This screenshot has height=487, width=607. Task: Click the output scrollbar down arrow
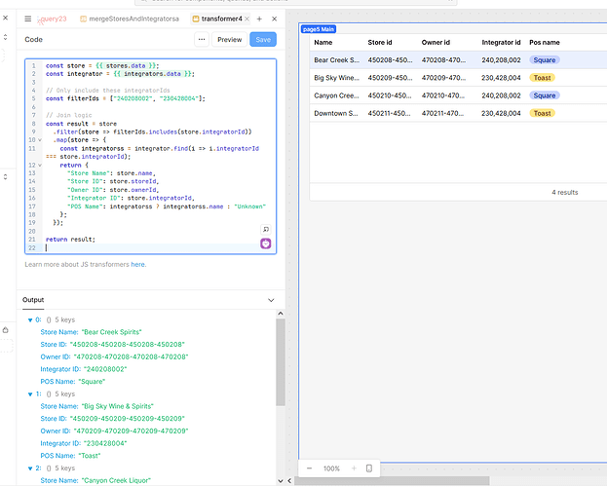point(281,481)
